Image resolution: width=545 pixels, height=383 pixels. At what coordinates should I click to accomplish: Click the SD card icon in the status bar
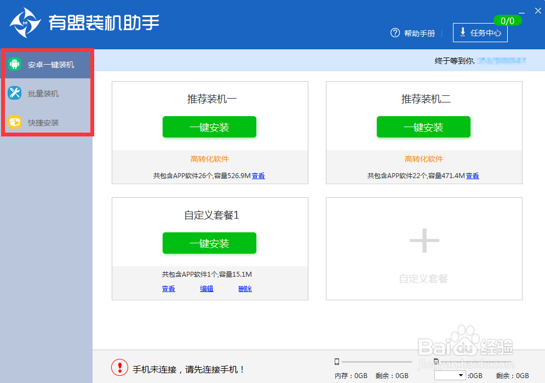point(436,361)
